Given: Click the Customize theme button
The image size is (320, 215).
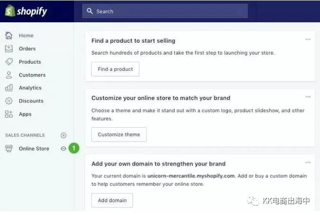Looking at the screenshot, I should 119,134.
